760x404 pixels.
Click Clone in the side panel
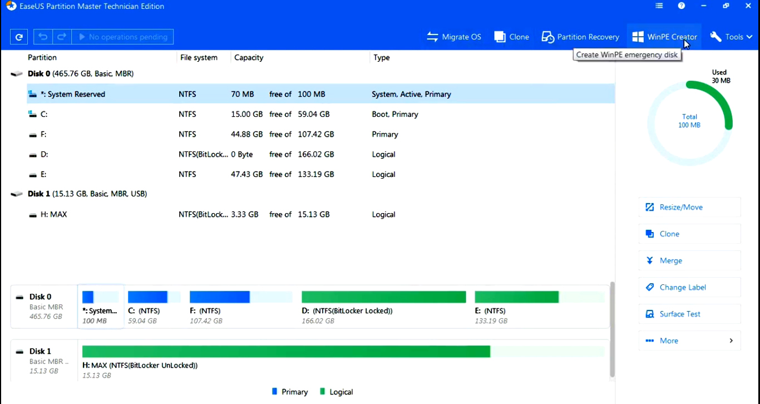pyautogui.click(x=689, y=234)
